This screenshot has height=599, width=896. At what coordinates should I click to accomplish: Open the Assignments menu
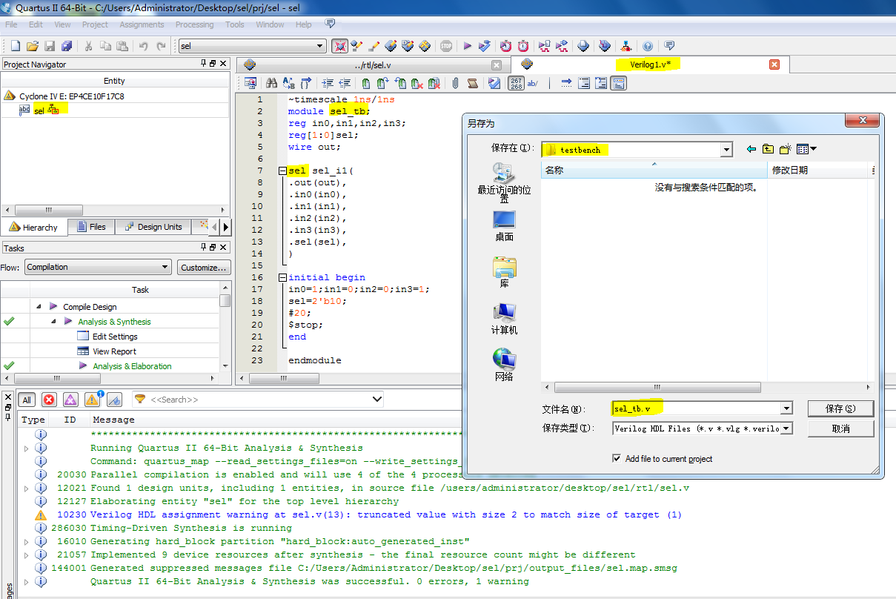coord(142,24)
